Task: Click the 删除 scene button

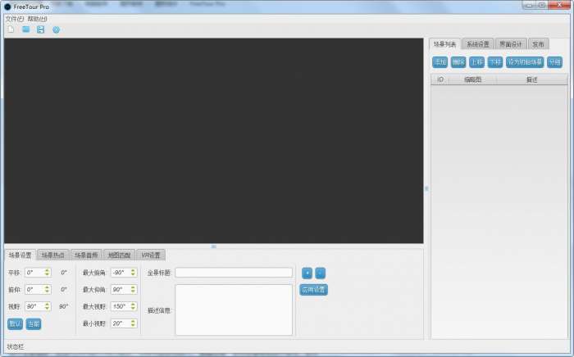Action: (x=458, y=62)
